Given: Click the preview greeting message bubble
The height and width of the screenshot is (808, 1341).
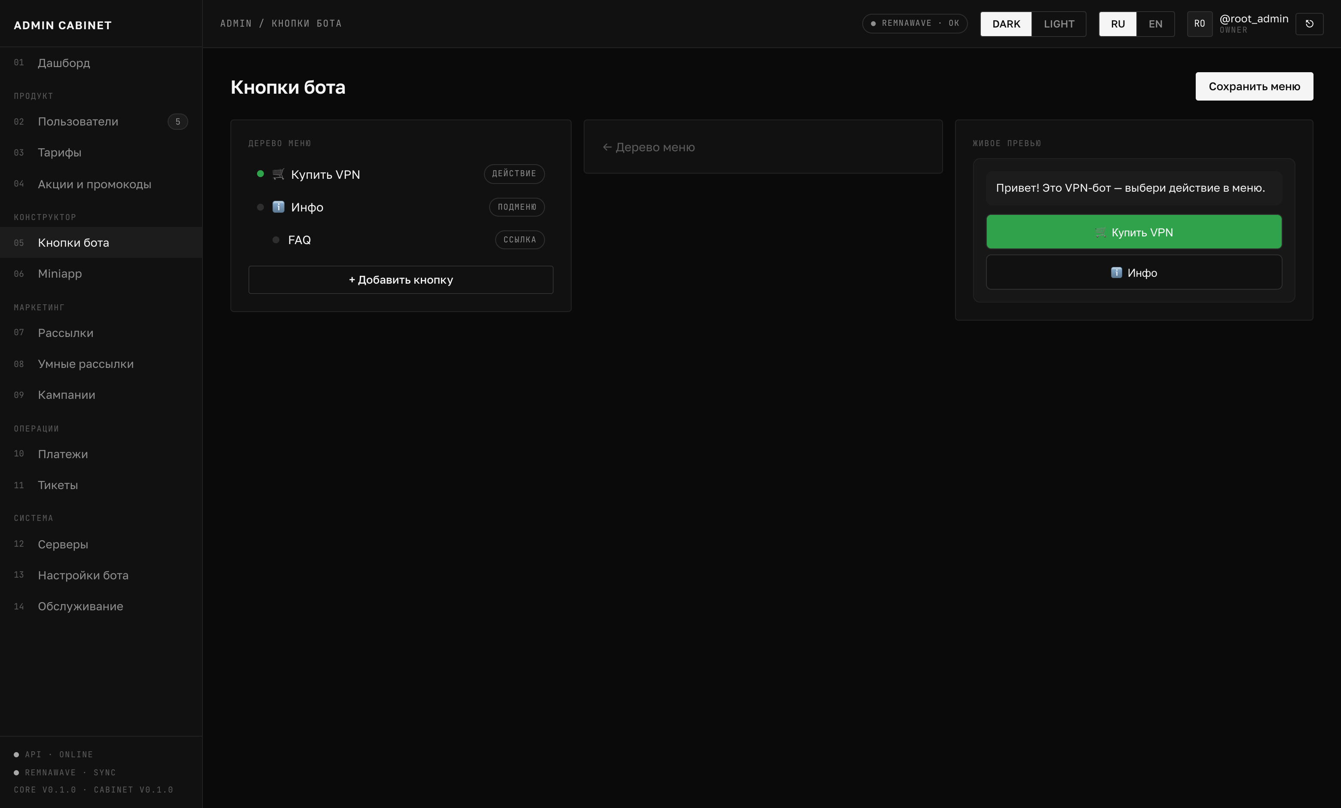Looking at the screenshot, I should (x=1134, y=188).
